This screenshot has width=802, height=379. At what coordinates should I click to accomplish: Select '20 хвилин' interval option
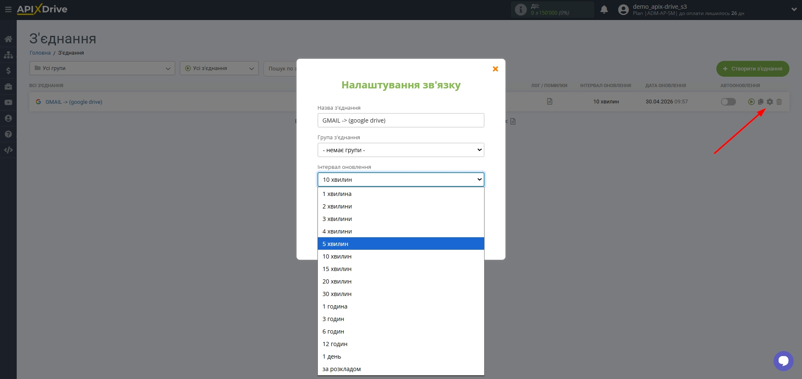click(401, 281)
